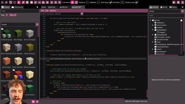Open the Edit menu
Image resolution: width=185 pixels, height=104 pixels.
tap(47, 11)
